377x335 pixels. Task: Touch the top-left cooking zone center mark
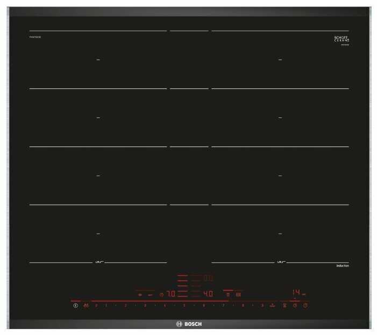pos(98,60)
